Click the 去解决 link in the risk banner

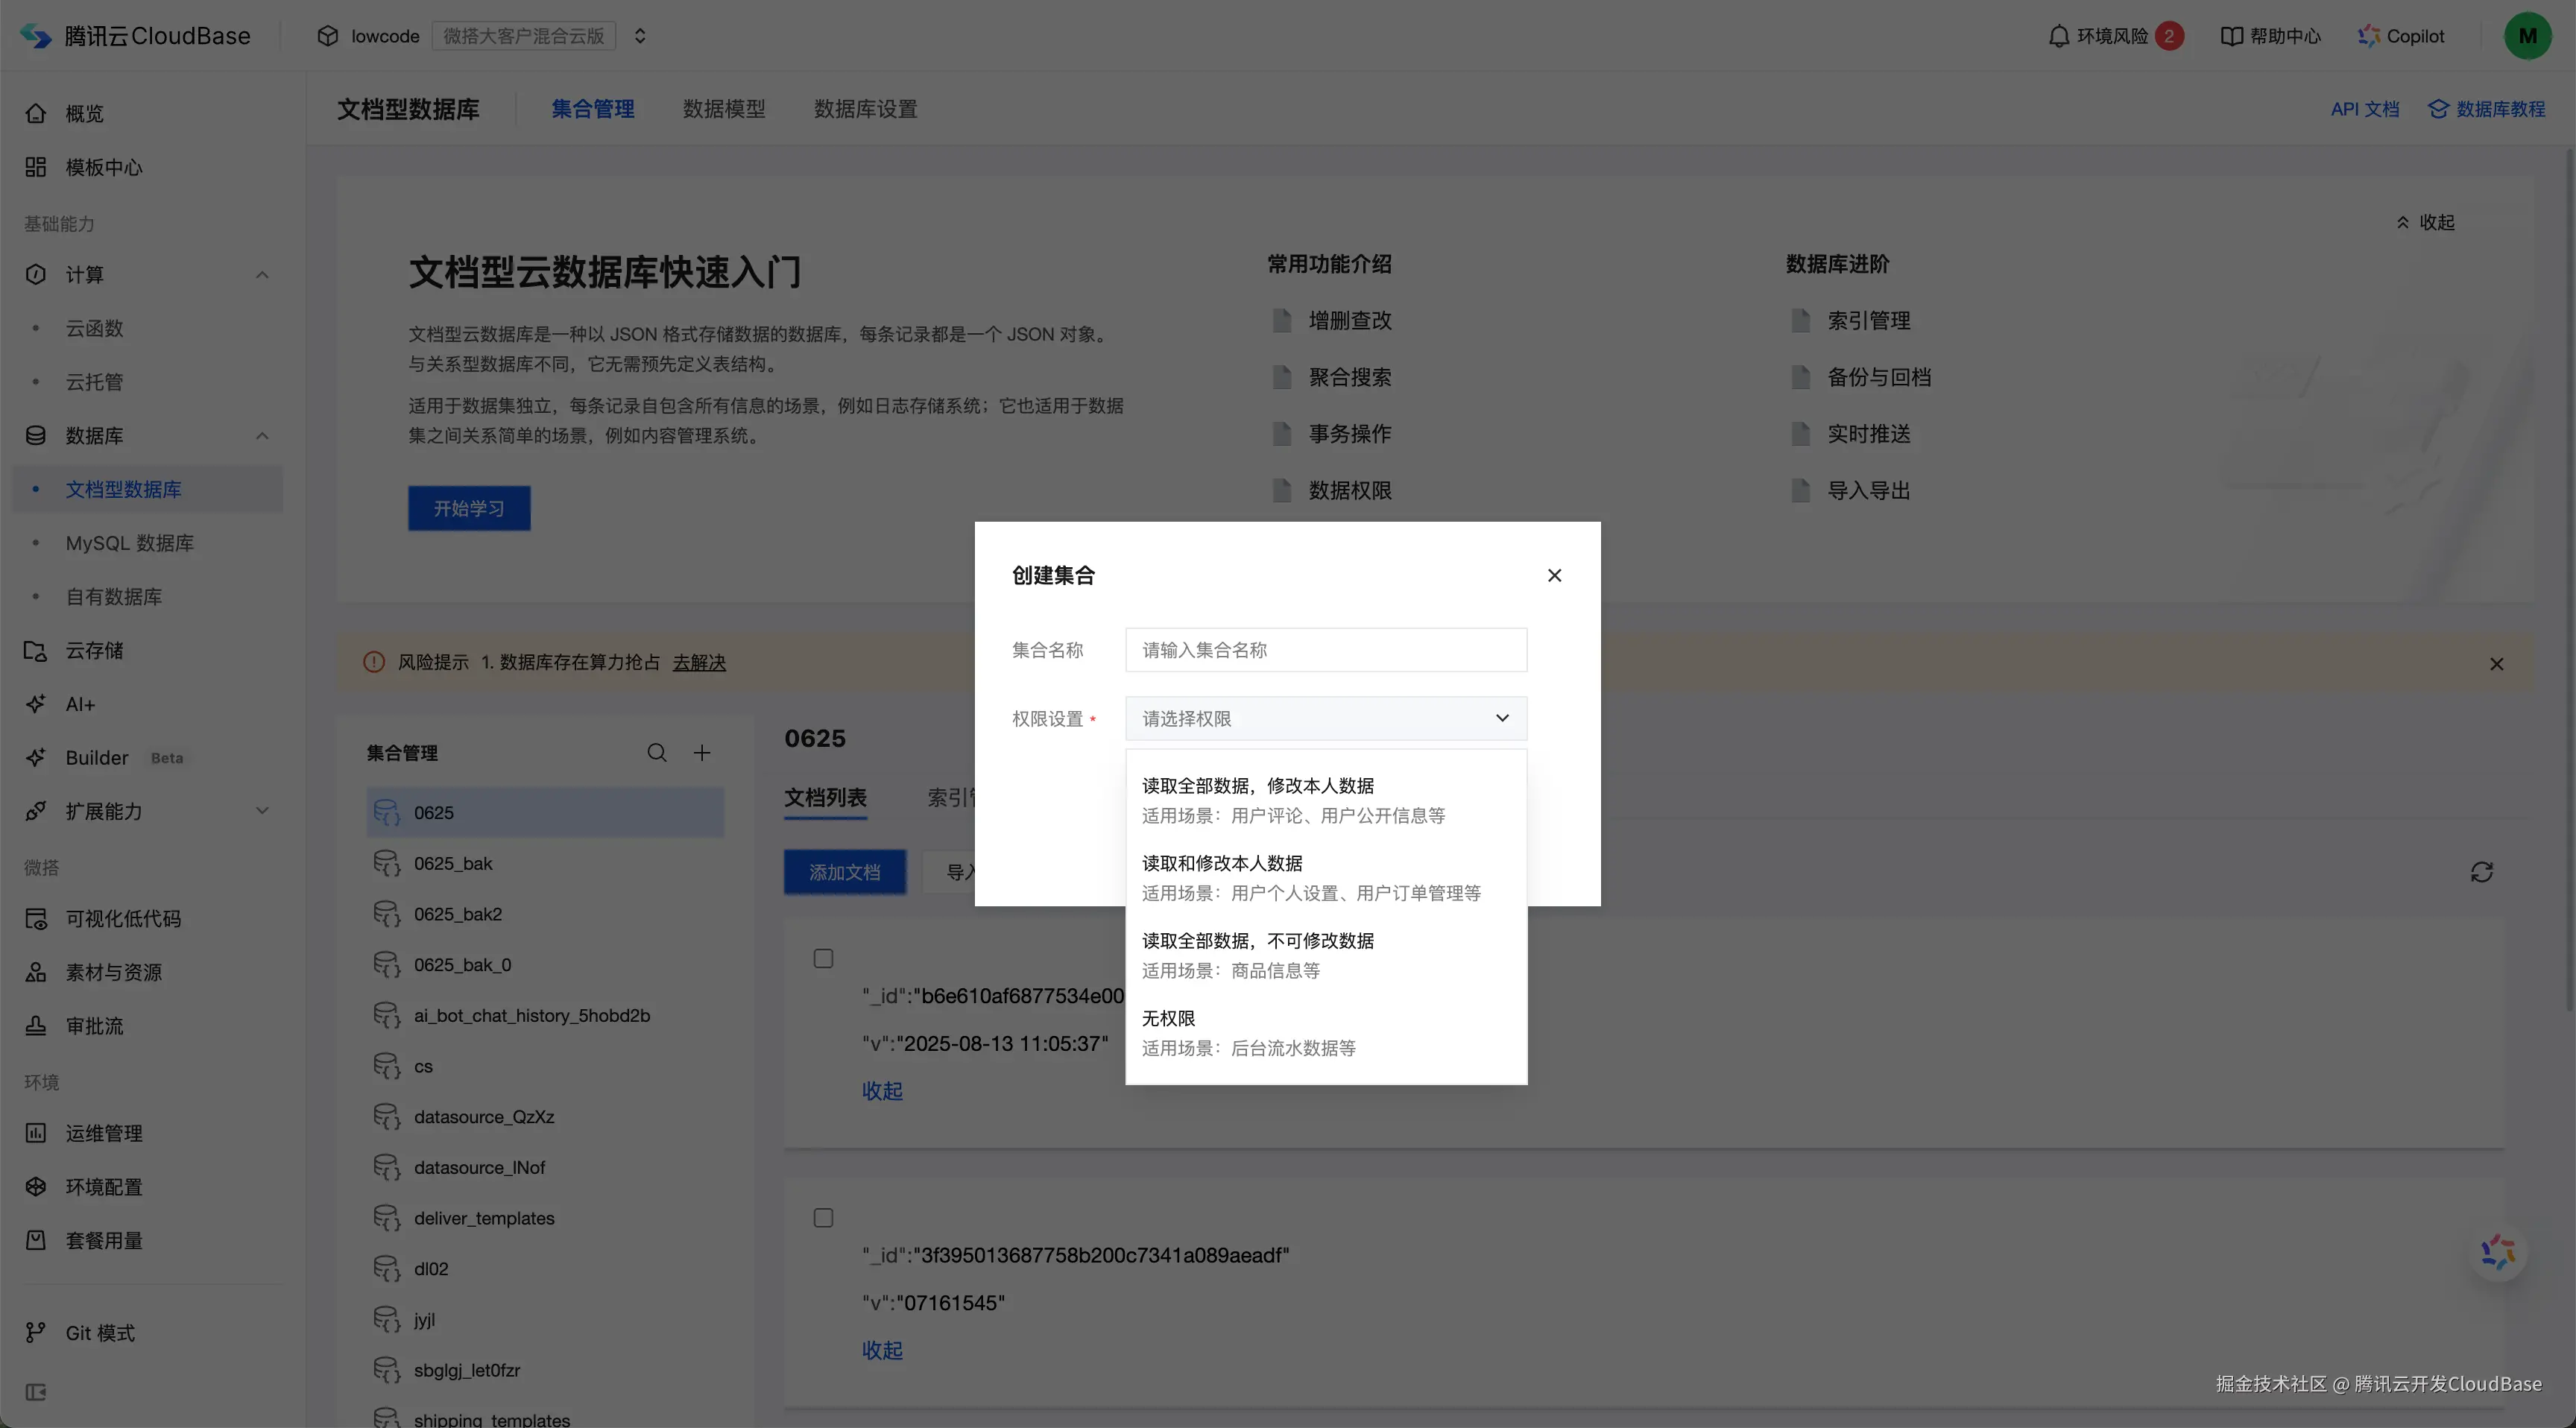pyautogui.click(x=699, y=662)
